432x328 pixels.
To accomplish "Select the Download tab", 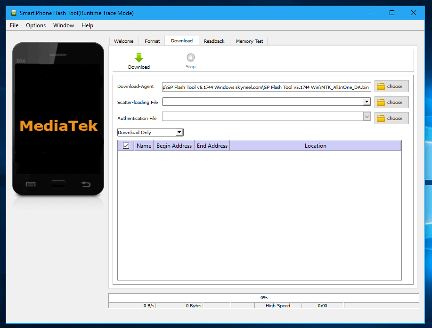I will point(182,41).
